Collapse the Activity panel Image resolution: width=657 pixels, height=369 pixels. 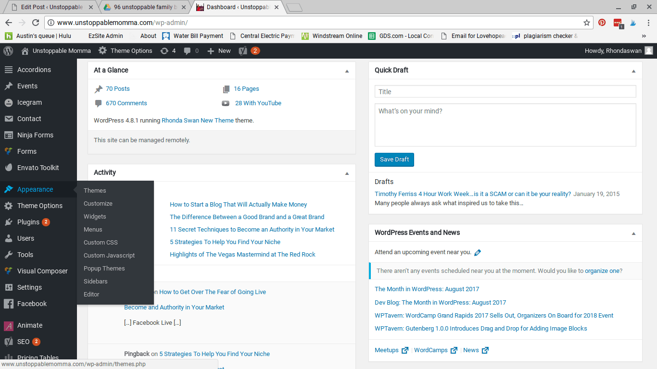[x=347, y=173]
